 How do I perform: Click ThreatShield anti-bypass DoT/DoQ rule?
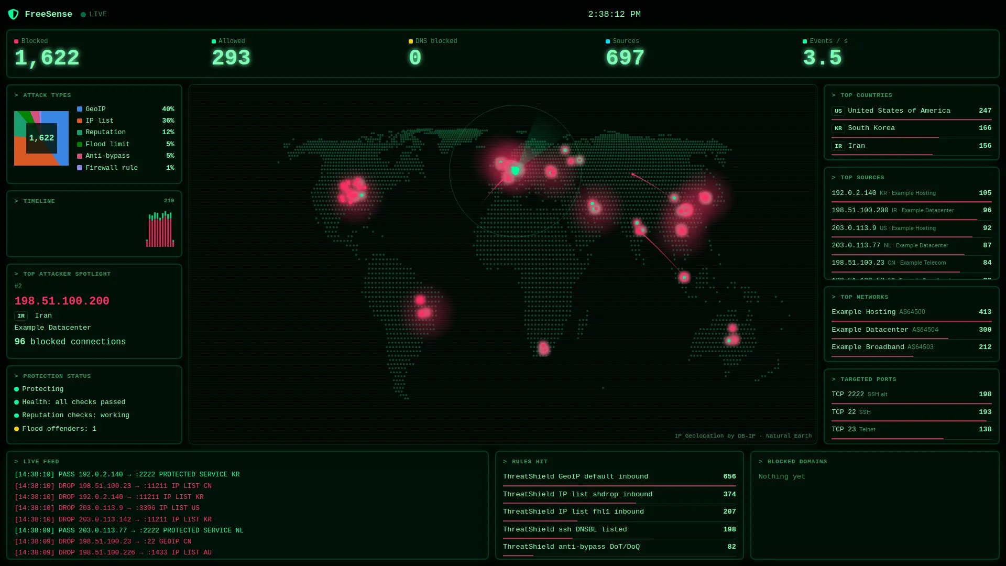[619, 548]
